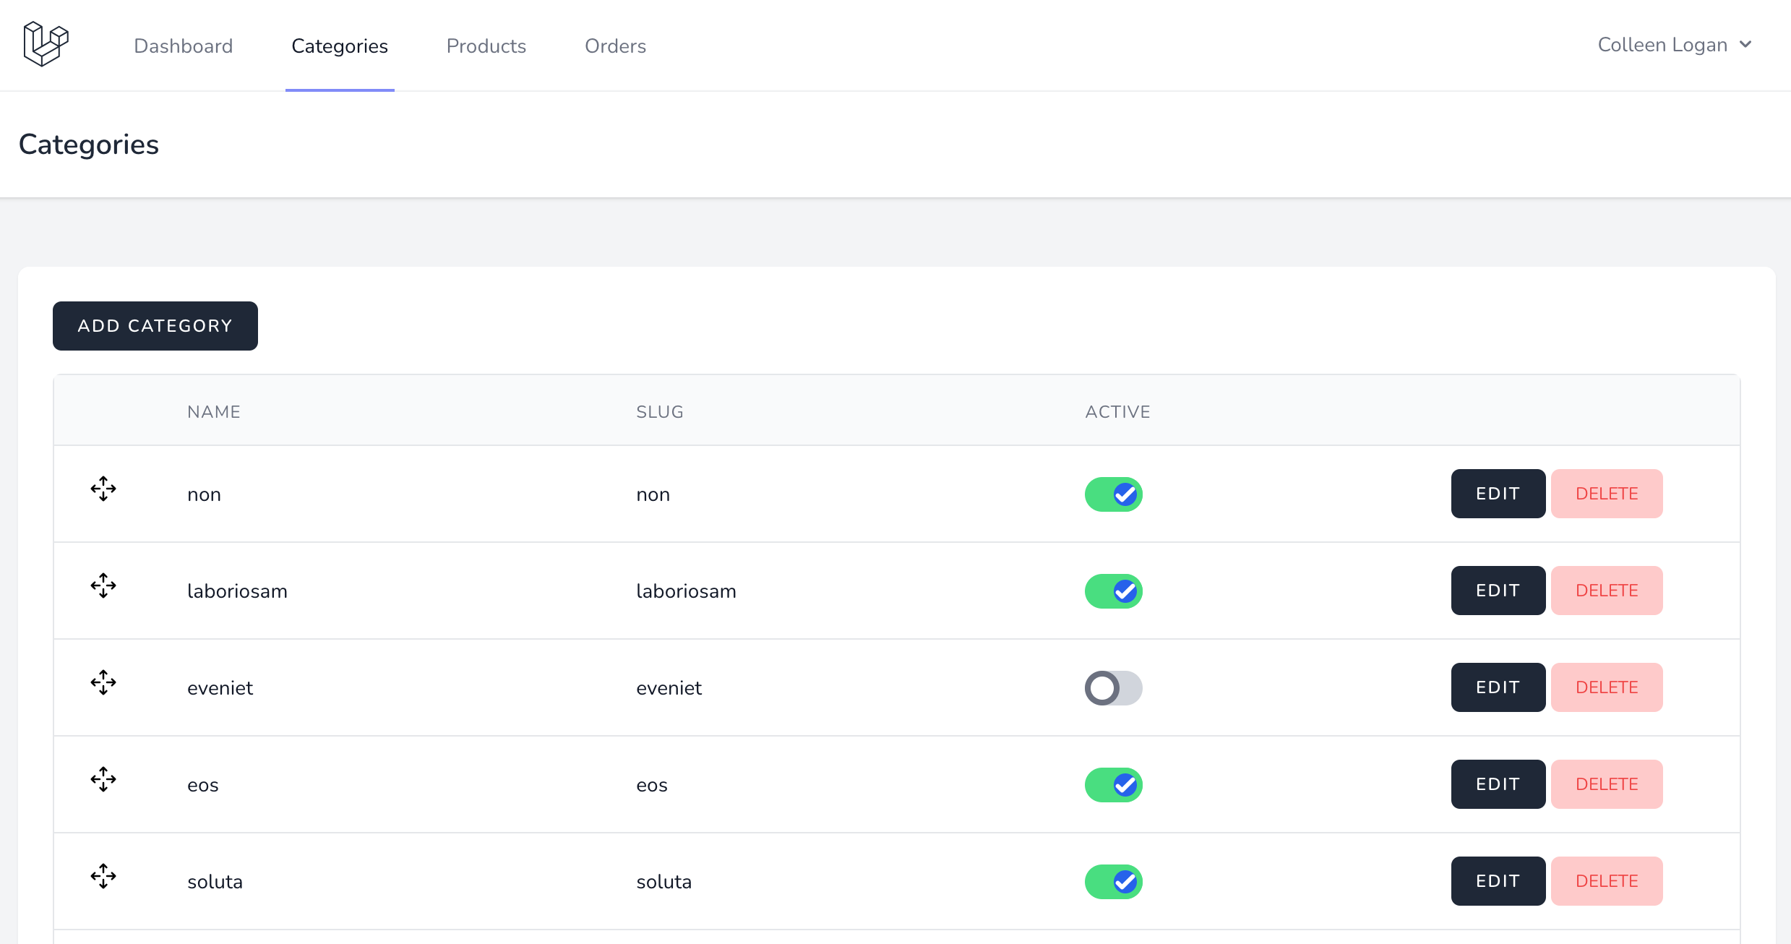Toggle the laboriosam active switch
The image size is (1791, 944).
[x=1113, y=591]
